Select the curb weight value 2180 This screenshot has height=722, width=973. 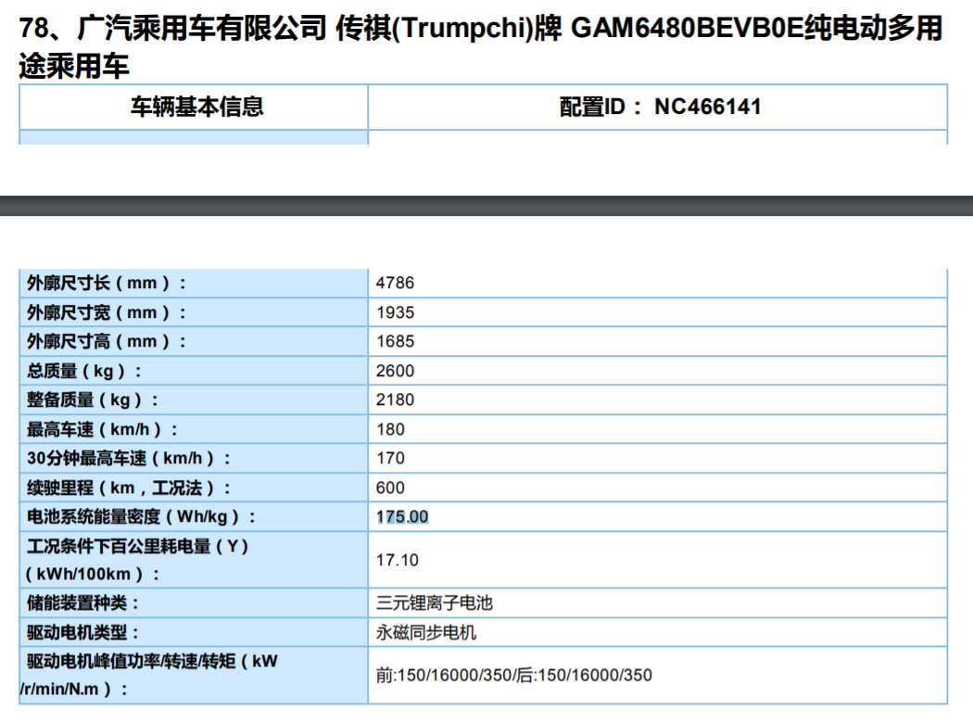[x=396, y=399]
